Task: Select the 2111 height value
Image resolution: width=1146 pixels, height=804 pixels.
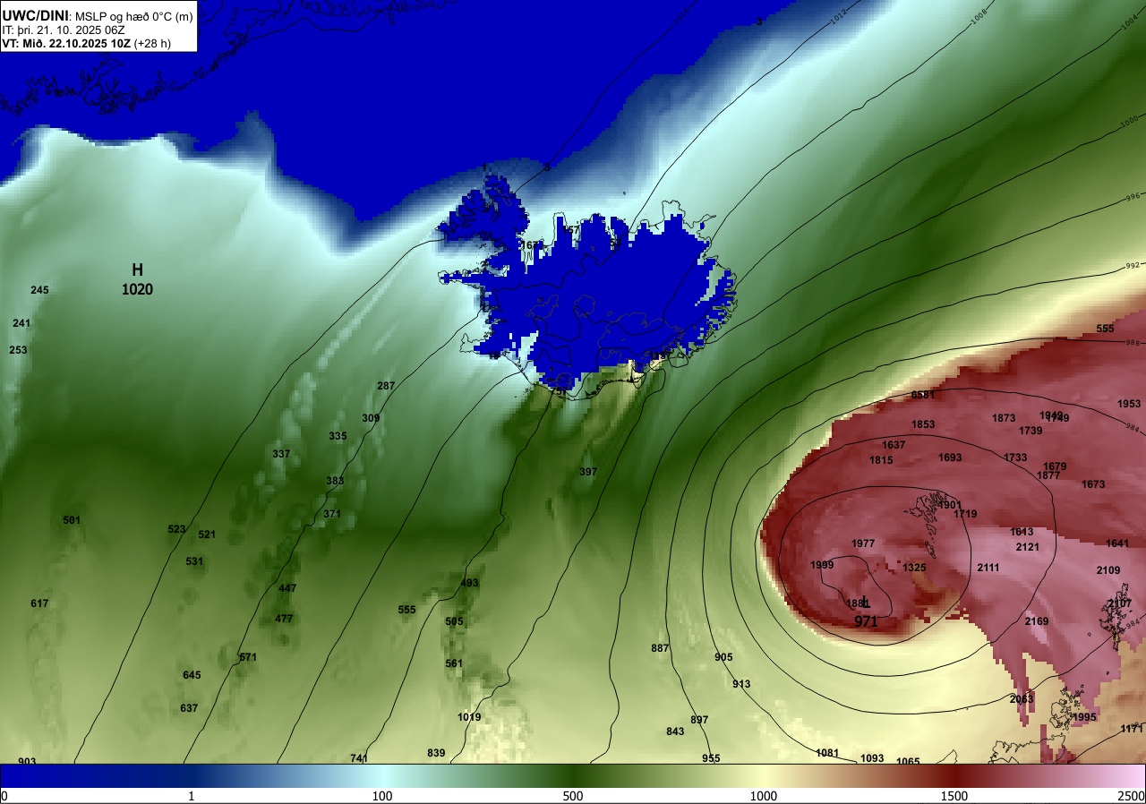Action: [x=988, y=568]
